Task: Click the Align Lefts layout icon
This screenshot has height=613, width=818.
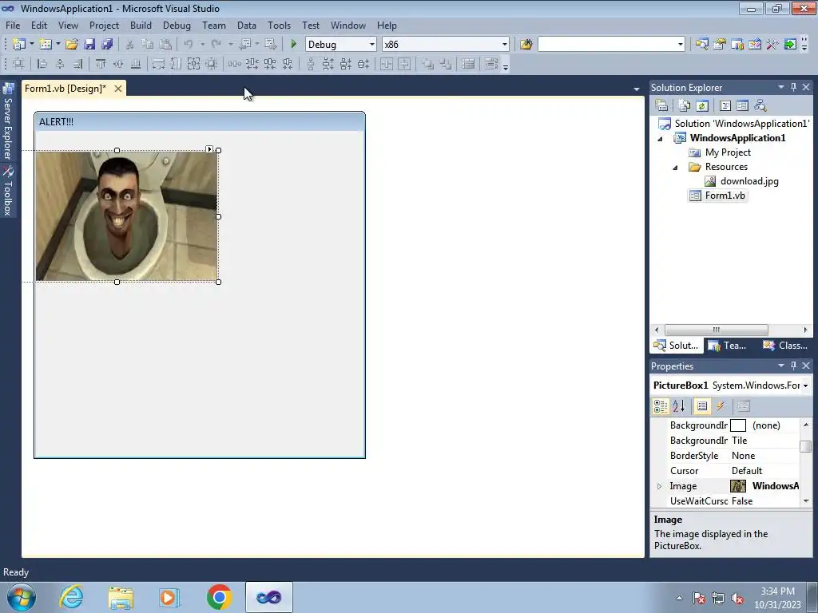Action: point(42,64)
